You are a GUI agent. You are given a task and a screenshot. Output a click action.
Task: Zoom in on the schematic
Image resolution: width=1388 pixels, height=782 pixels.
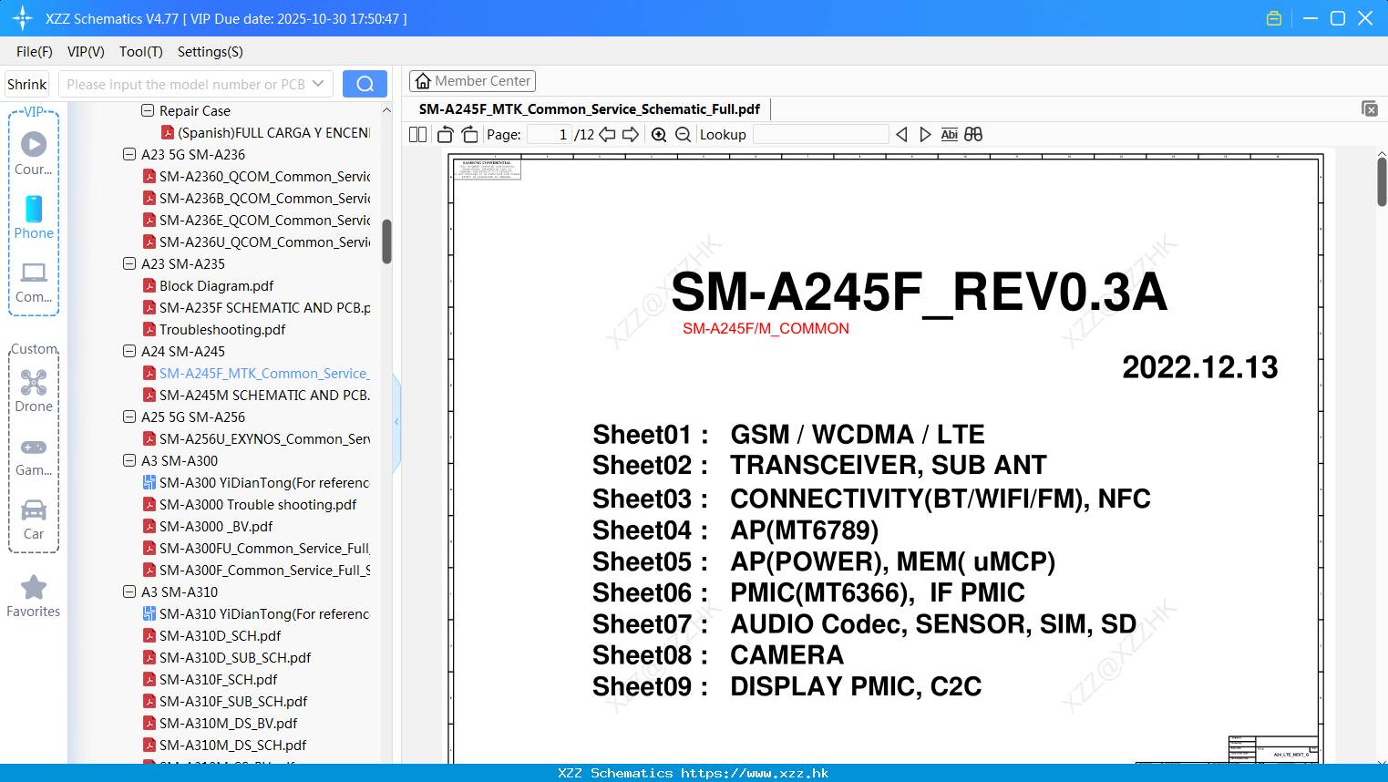pos(659,134)
